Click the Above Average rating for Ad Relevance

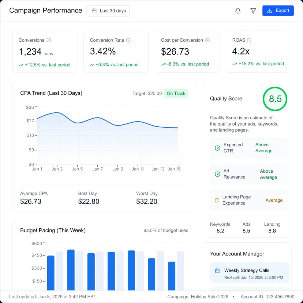[x=268, y=174]
